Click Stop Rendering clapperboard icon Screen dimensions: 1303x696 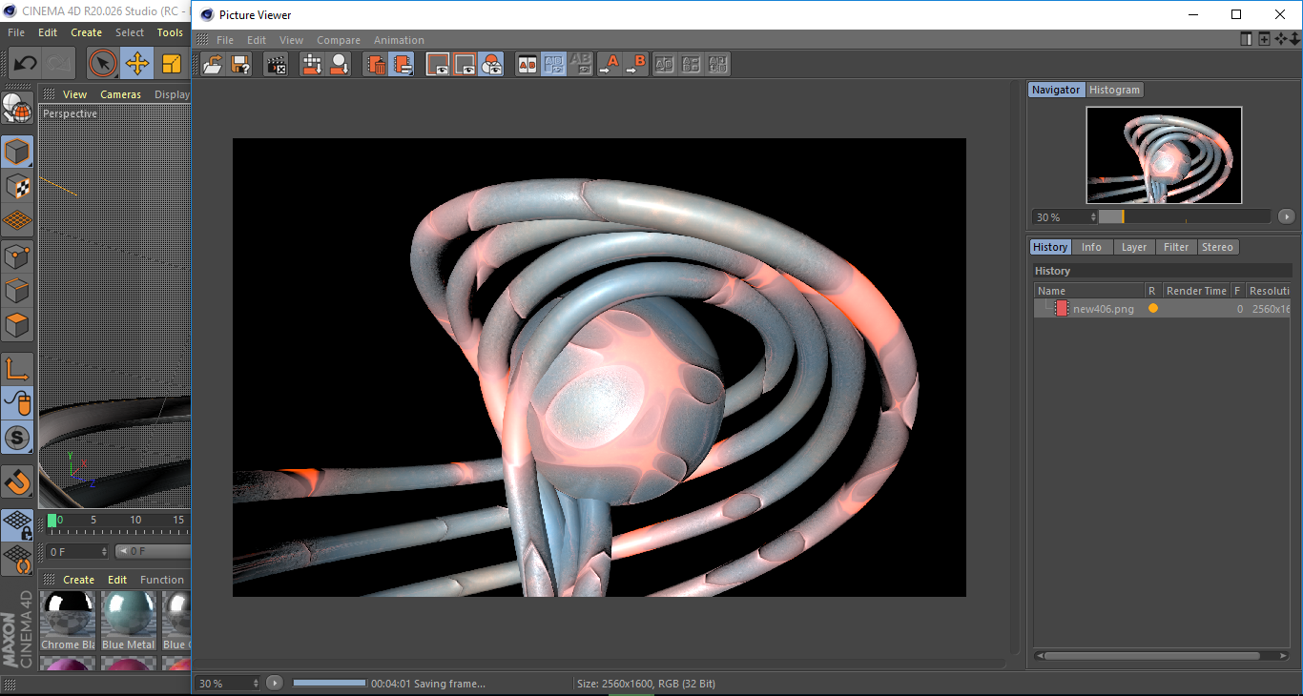tap(277, 65)
